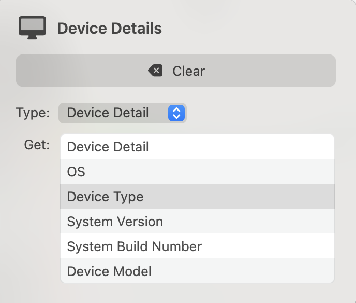Click the "Get:" label

click(37, 145)
